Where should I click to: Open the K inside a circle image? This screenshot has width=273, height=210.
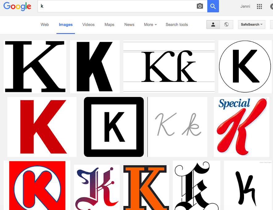[x=245, y=67]
